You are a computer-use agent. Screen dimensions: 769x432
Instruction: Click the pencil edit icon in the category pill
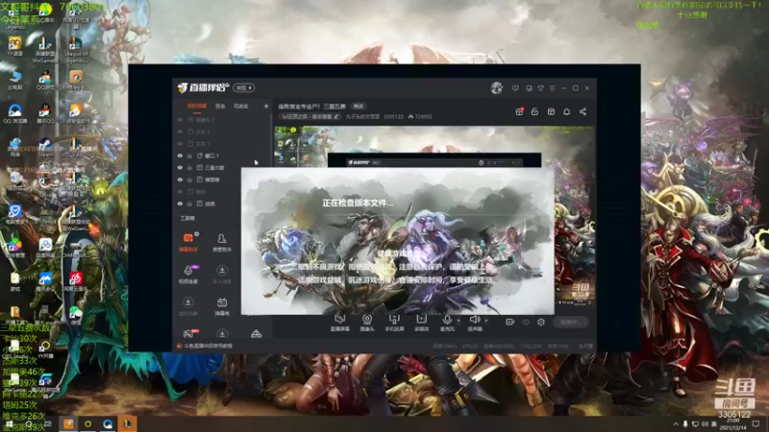click(x=335, y=116)
